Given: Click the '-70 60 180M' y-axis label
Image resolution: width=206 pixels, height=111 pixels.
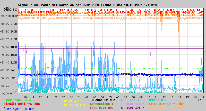Looking at the screenshot, I should click(x=8, y=47).
